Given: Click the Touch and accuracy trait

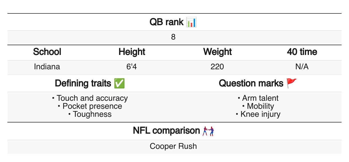Looking at the screenshot, I should [x=92, y=98].
